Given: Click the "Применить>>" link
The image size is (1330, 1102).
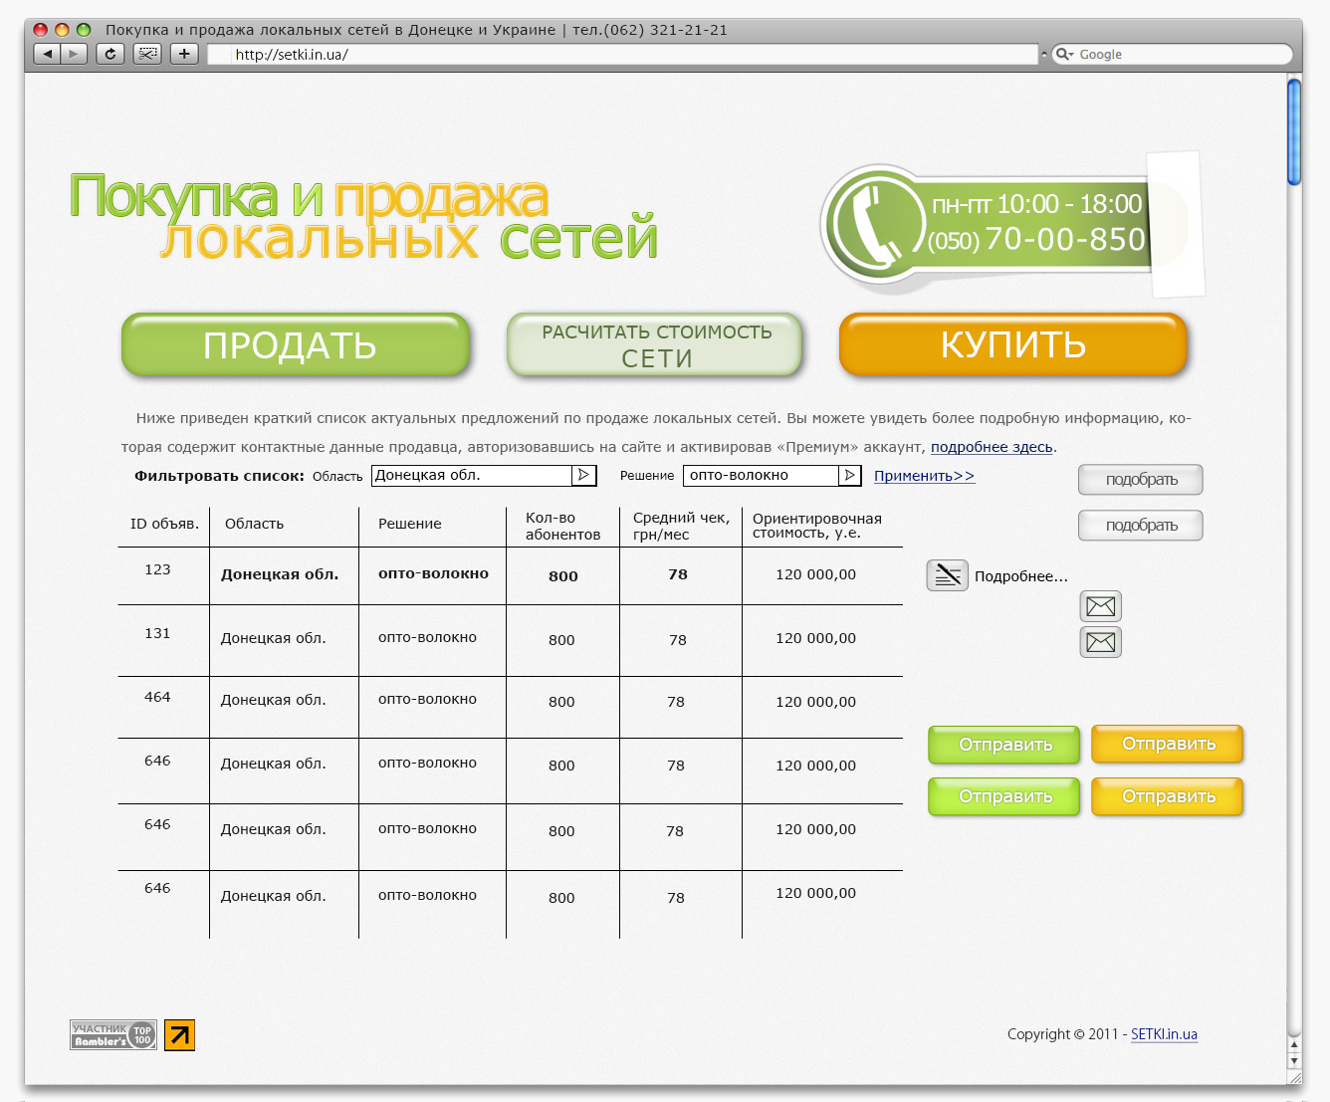Looking at the screenshot, I should (924, 476).
